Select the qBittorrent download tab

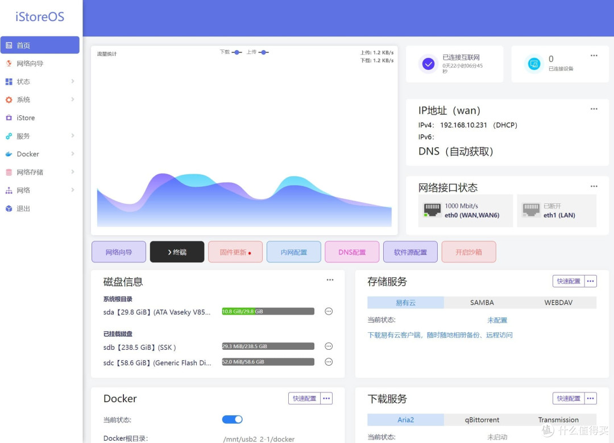482,420
